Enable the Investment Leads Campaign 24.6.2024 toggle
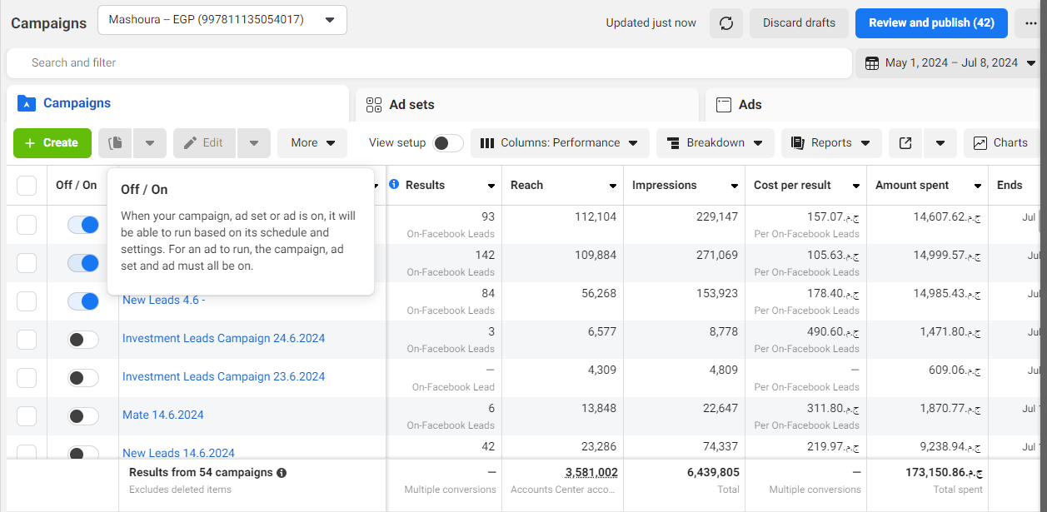 coord(83,340)
